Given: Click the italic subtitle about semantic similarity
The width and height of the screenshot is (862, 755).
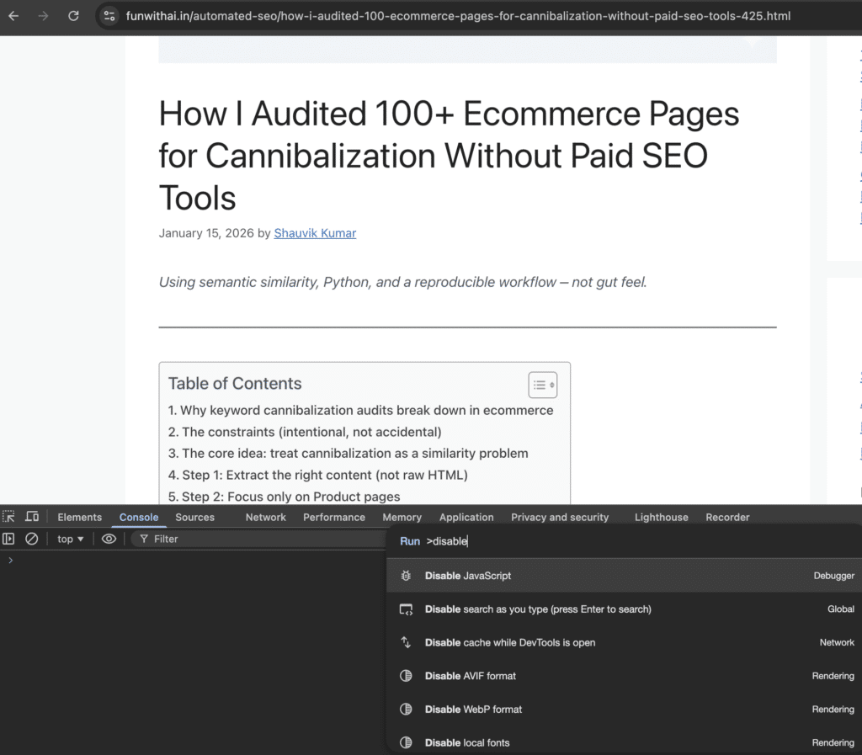Looking at the screenshot, I should coord(403,283).
